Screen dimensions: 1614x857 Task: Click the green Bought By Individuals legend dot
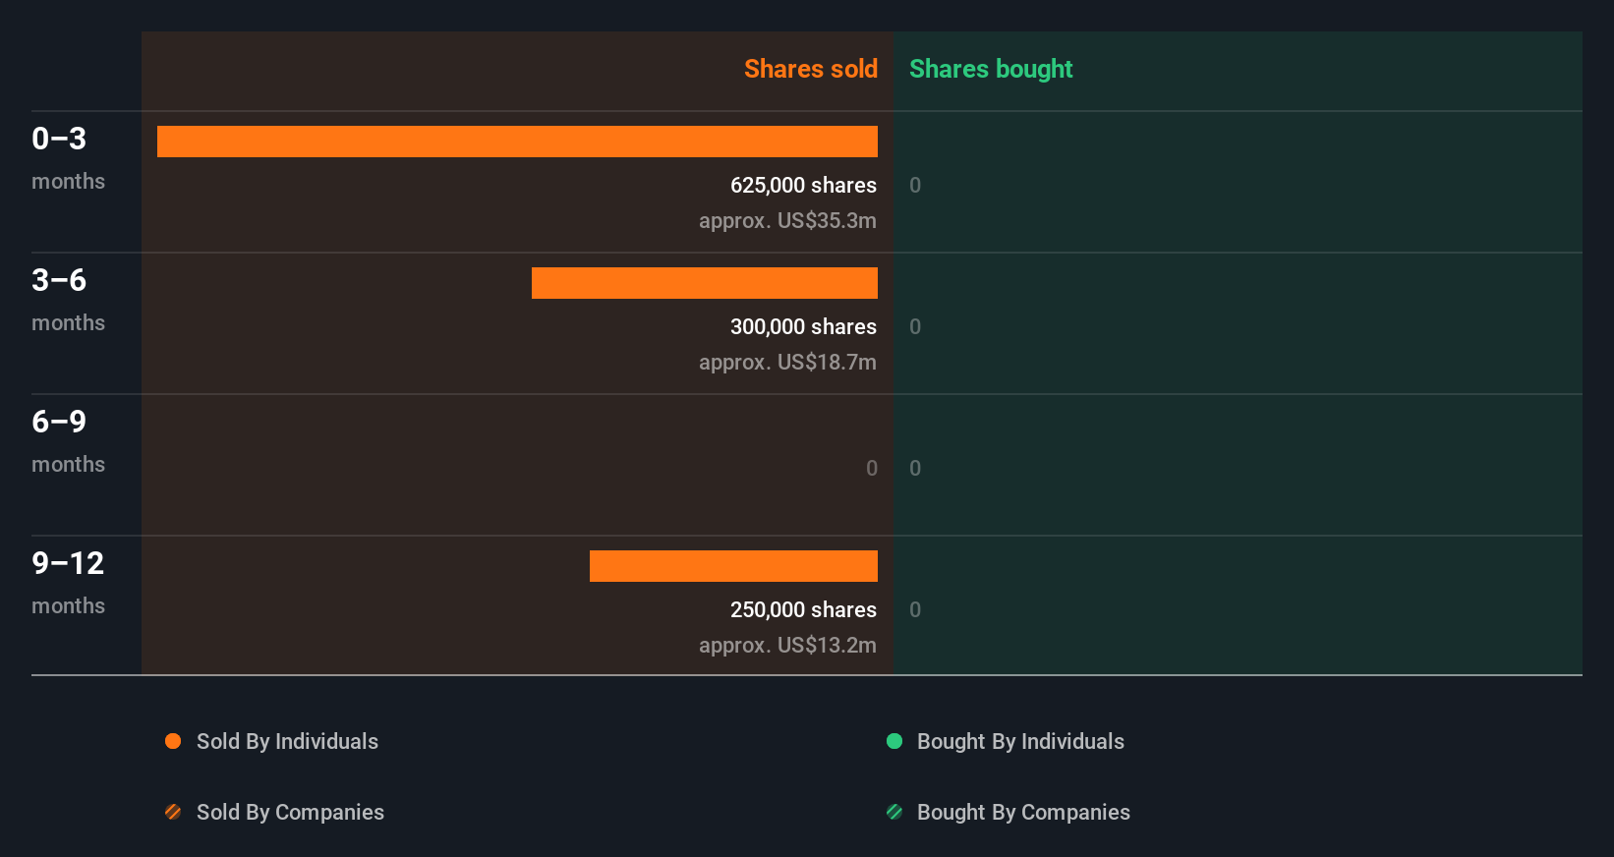(894, 741)
